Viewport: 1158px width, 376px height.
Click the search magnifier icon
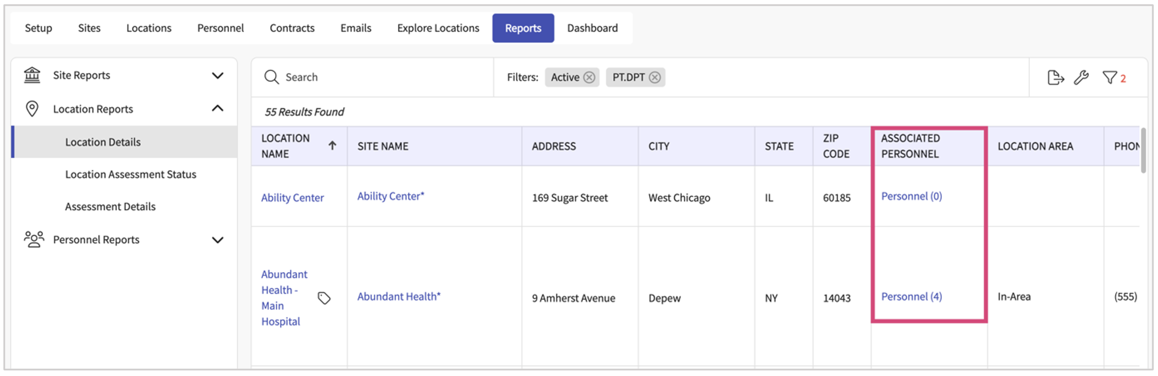point(271,77)
